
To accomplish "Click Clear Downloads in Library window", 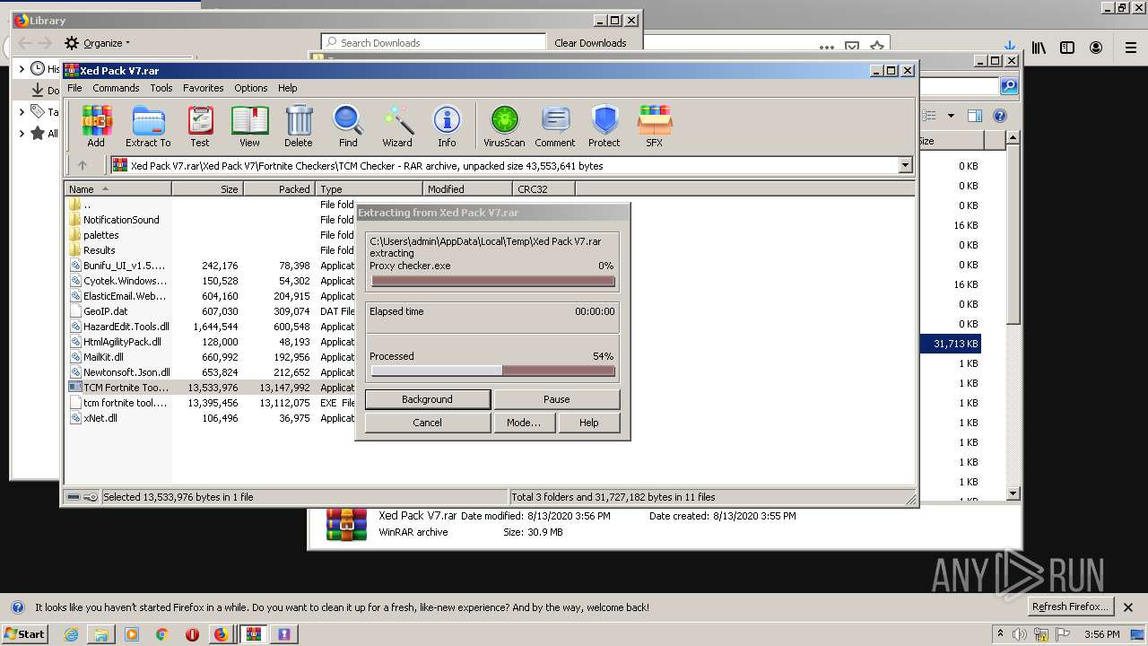I will pyautogui.click(x=590, y=43).
